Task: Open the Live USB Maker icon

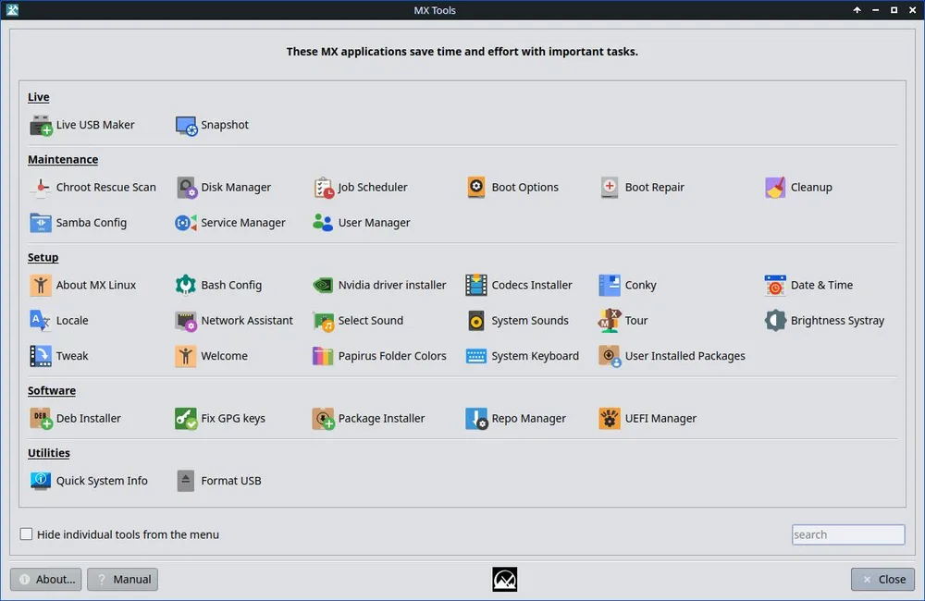Action: coord(41,125)
